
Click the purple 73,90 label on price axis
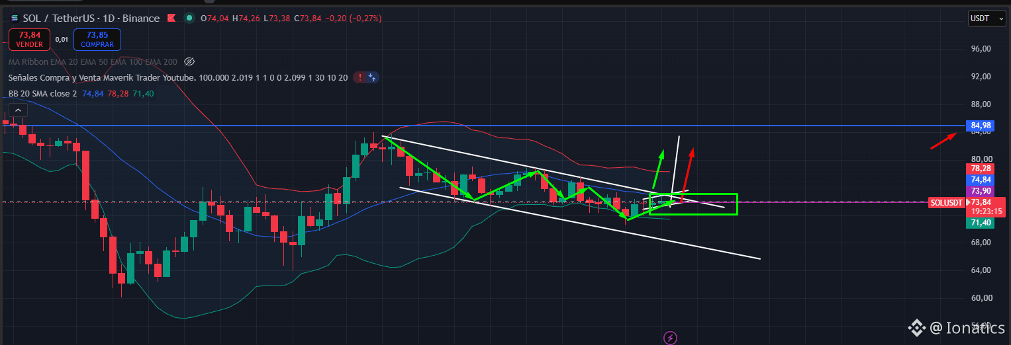[x=981, y=190]
